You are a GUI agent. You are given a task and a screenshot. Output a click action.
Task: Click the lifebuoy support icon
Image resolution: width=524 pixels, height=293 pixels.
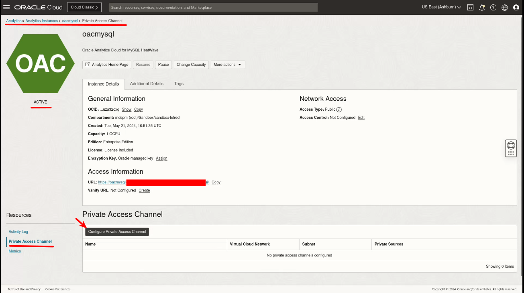(x=511, y=145)
